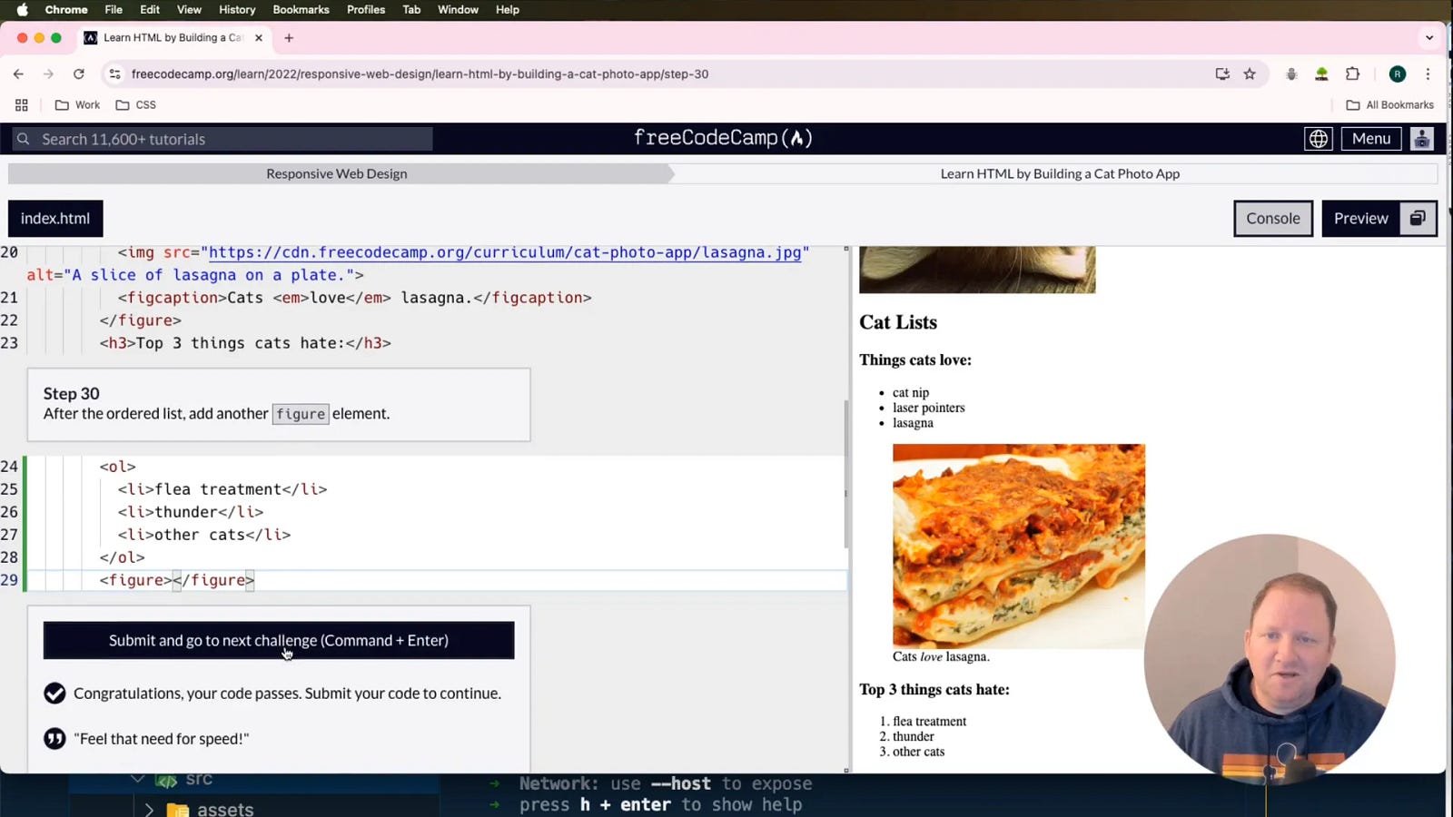Click the Search 11,600+ tutorials field
1453x817 pixels.
(x=222, y=139)
